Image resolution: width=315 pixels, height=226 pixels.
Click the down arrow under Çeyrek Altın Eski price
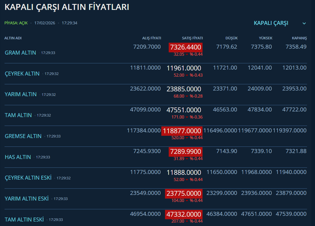tap(187, 179)
